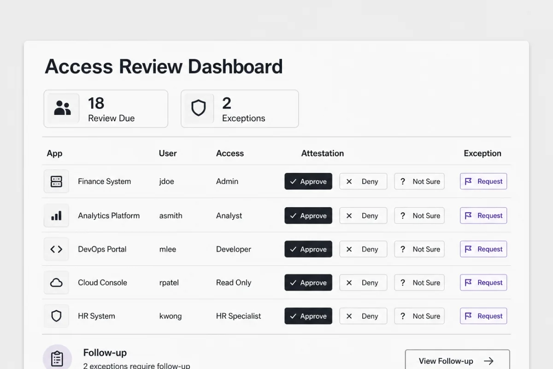
Task: Choose Not Sure for DevOps Portal row
Action: pyautogui.click(x=419, y=249)
